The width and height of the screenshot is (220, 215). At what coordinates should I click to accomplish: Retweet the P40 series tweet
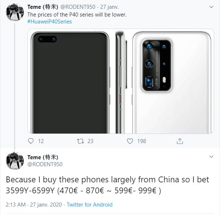(80, 141)
